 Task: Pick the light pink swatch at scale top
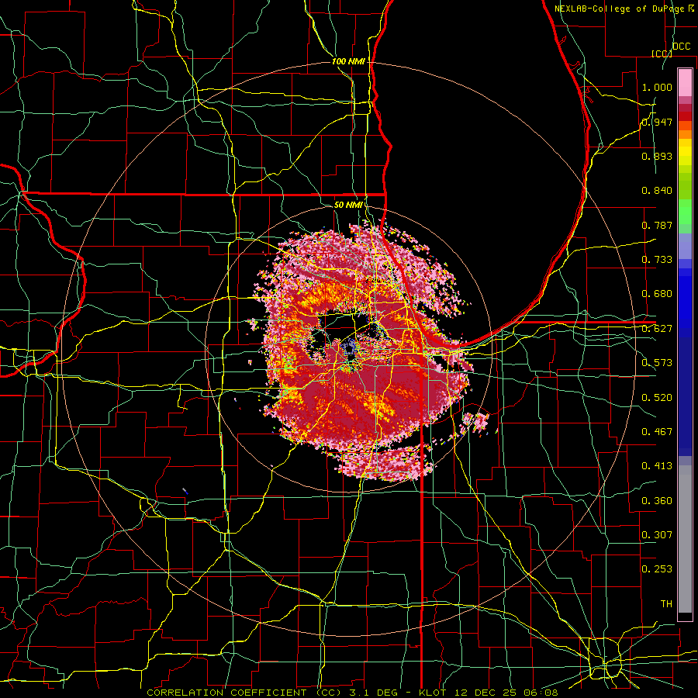point(685,82)
